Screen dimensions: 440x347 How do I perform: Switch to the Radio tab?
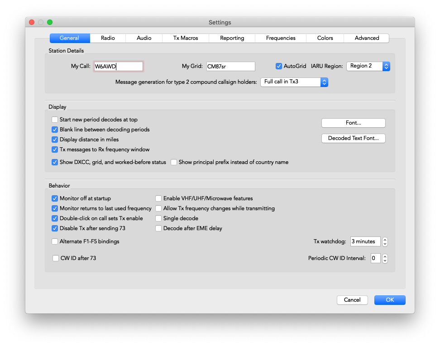pyautogui.click(x=108, y=38)
